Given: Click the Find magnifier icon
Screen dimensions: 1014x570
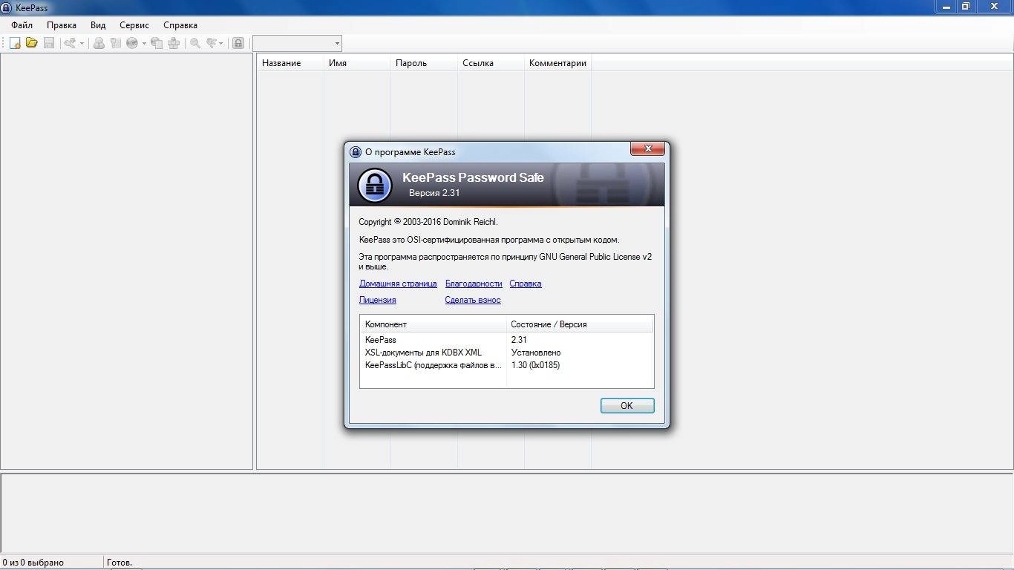Looking at the screenshot, I should [x=195, y=43].
